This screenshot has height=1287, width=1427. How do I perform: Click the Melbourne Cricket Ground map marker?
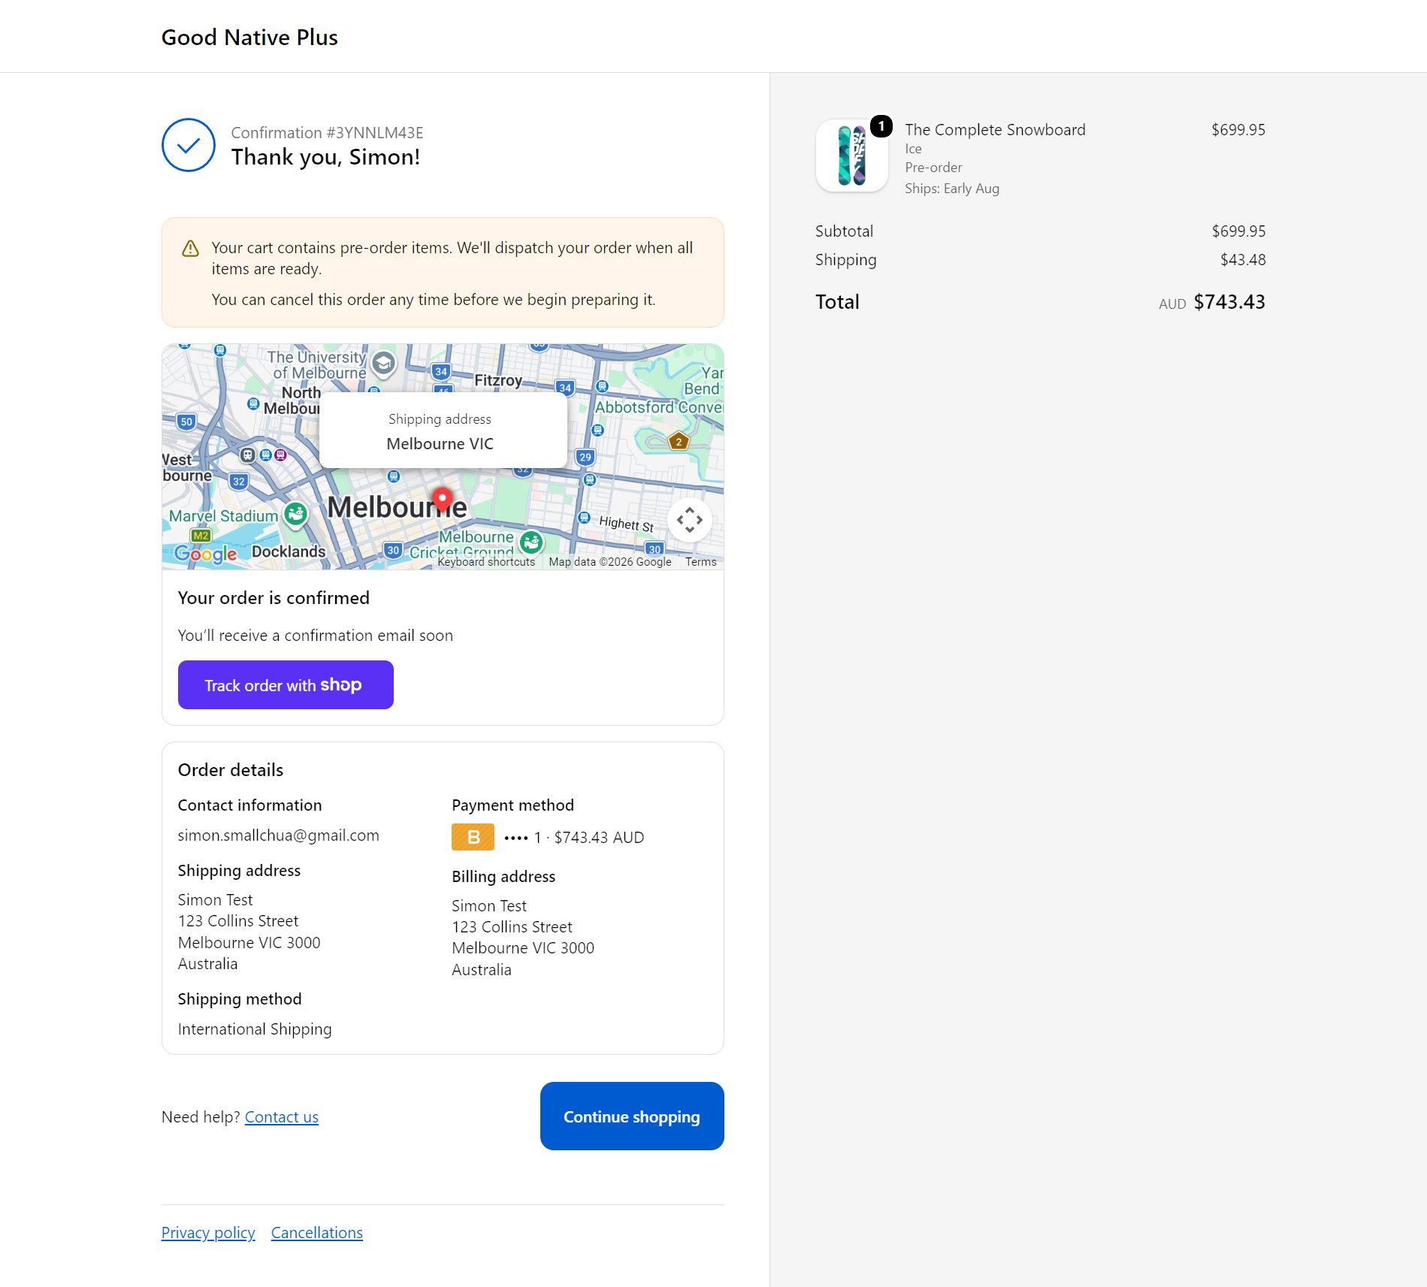pos(532,541)
